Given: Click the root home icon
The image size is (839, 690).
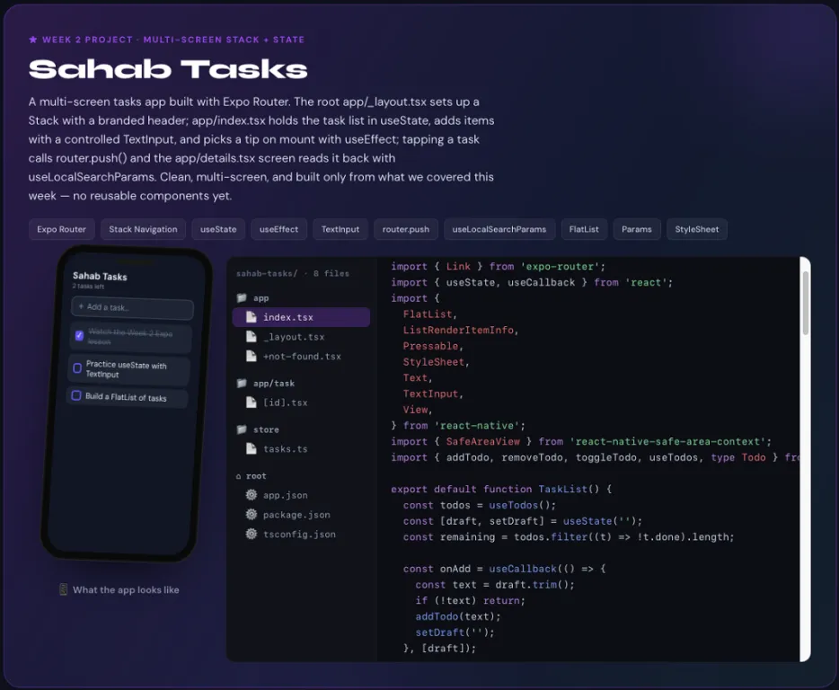Looking at the screenshot, I should click(239, 476).
